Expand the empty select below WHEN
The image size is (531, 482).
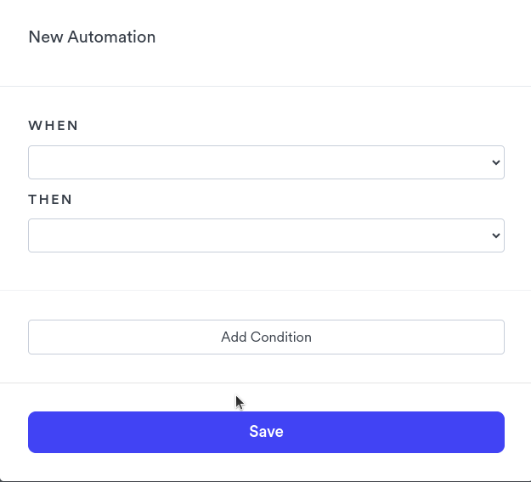266,162
